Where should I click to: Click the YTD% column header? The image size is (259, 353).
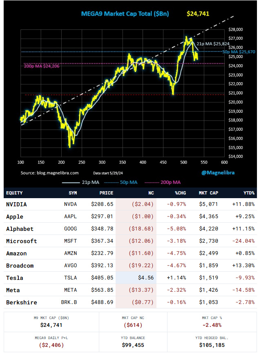coord(249,193)
